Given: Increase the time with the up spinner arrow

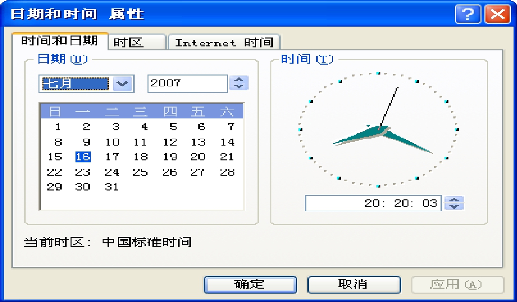Looking at the screenshot, I should click(x=454, y=199).
